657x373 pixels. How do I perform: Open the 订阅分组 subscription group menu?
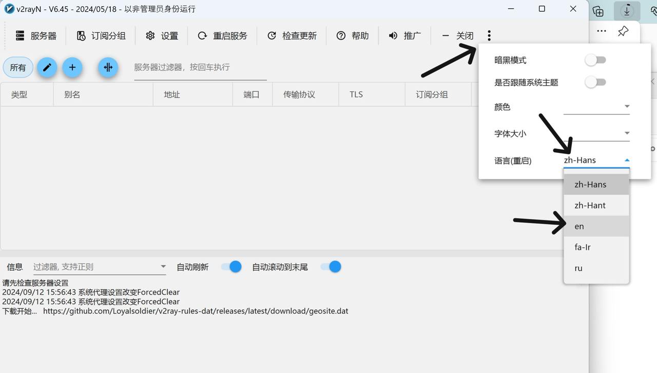click(101, 35)
